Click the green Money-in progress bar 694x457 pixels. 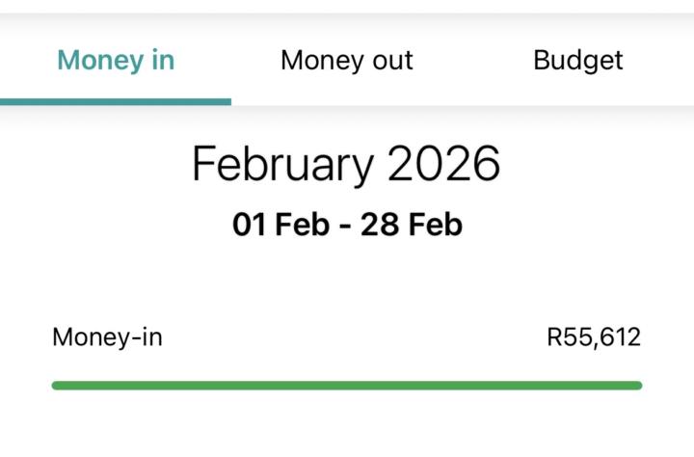(x=347, y=386)
